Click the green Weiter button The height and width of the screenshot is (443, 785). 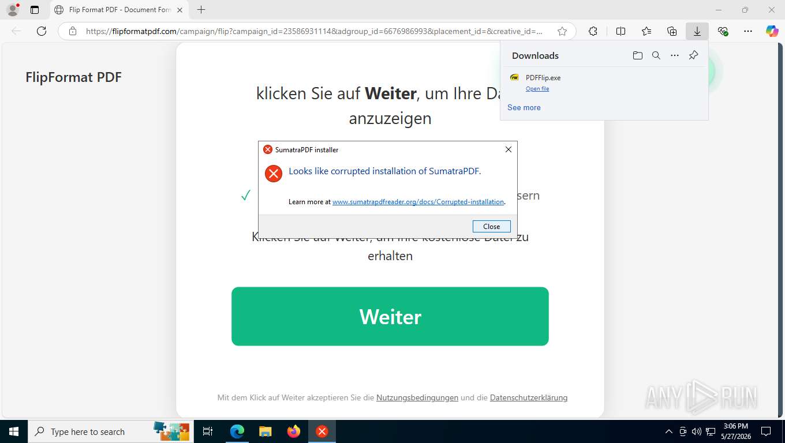tap(390, 317)
